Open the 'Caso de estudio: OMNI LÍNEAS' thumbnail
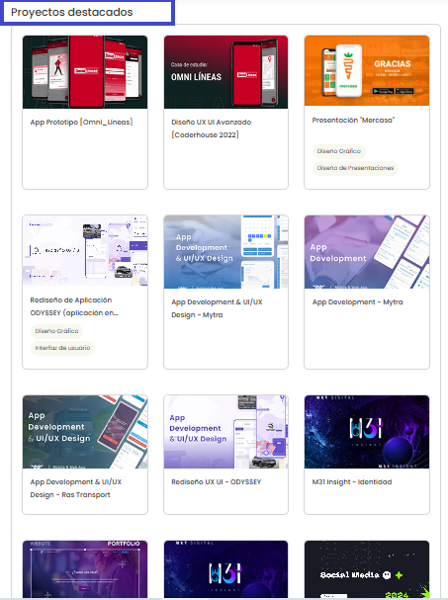 [225, 72]
